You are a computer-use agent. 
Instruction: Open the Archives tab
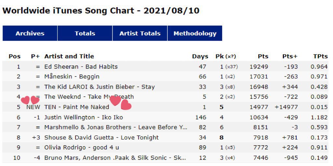pos(30,33)
